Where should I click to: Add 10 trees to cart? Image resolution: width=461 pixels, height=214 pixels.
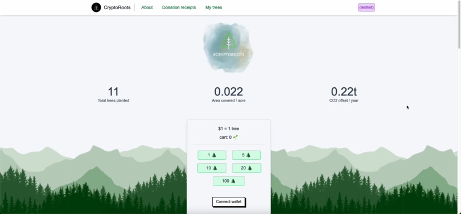point(212,168)
